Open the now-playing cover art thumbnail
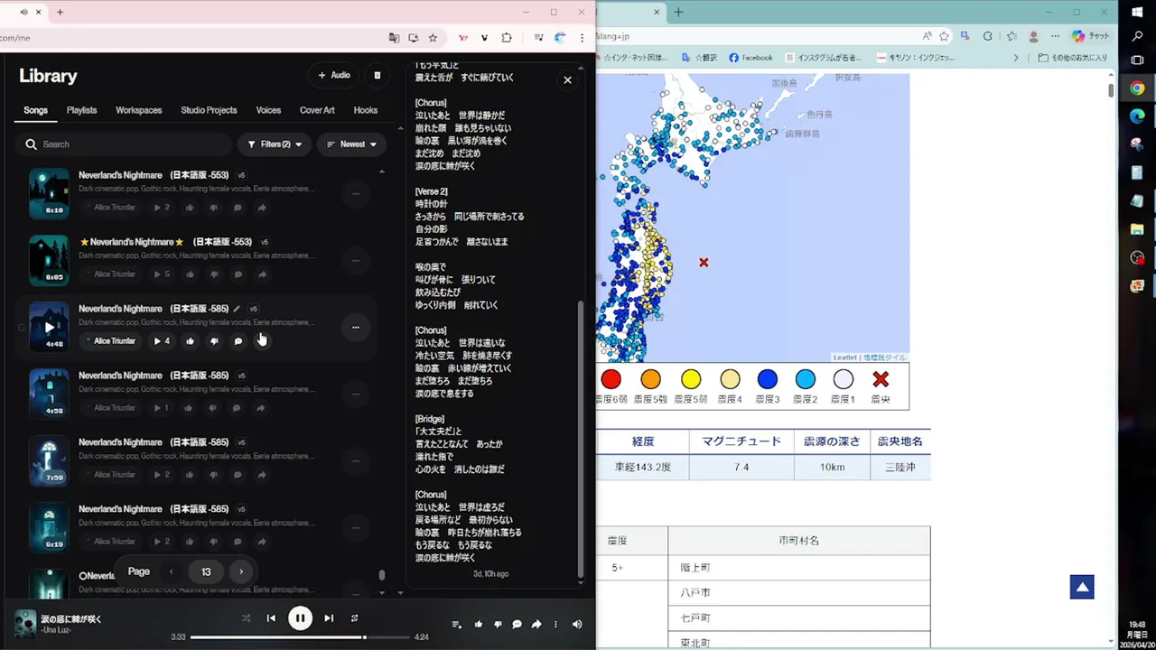Screen dimensions: 1156x650 coord(25,623)
